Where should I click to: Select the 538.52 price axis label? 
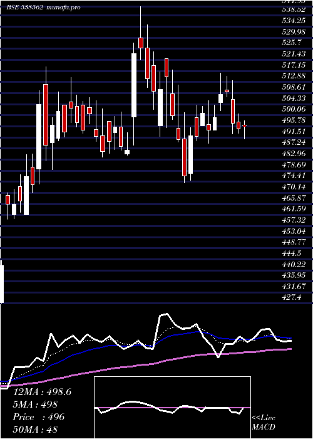tap(294, 10)
